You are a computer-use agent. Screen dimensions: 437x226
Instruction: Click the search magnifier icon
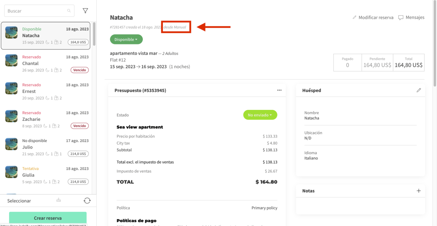(69, 11)
